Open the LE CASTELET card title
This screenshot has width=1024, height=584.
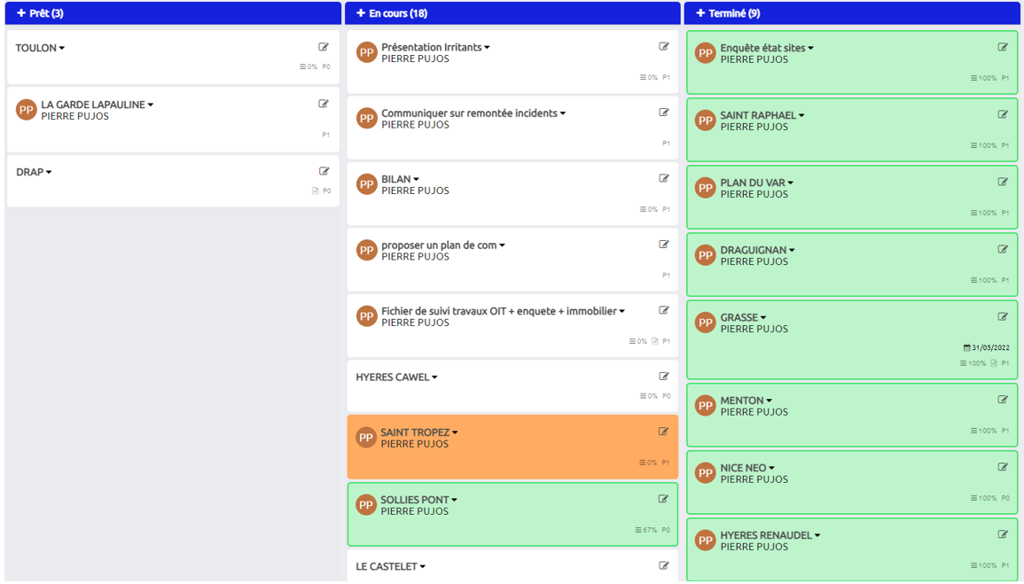pos(386,566)
